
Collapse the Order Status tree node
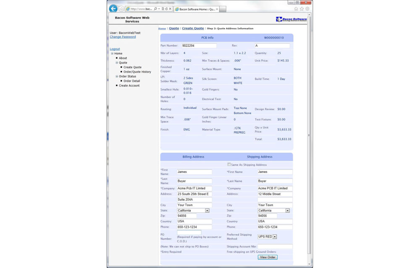[117, 76]
